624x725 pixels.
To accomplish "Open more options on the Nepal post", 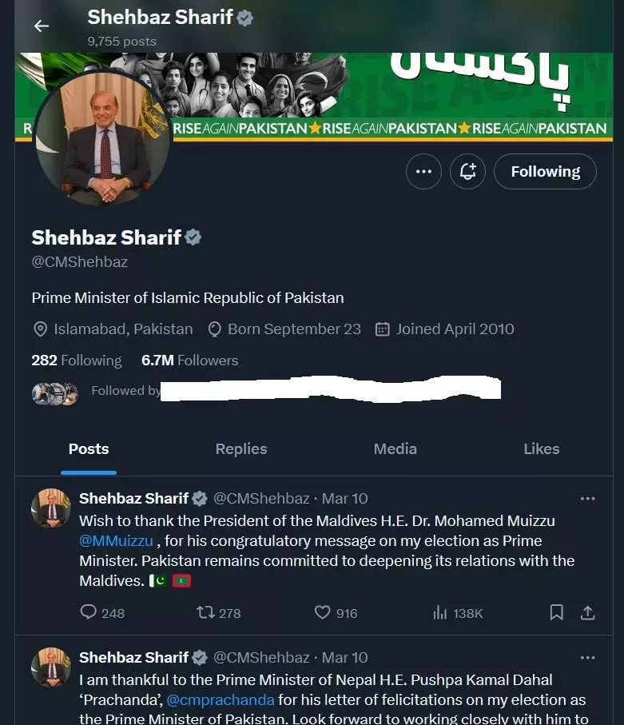I will click(x=587, y=658).
